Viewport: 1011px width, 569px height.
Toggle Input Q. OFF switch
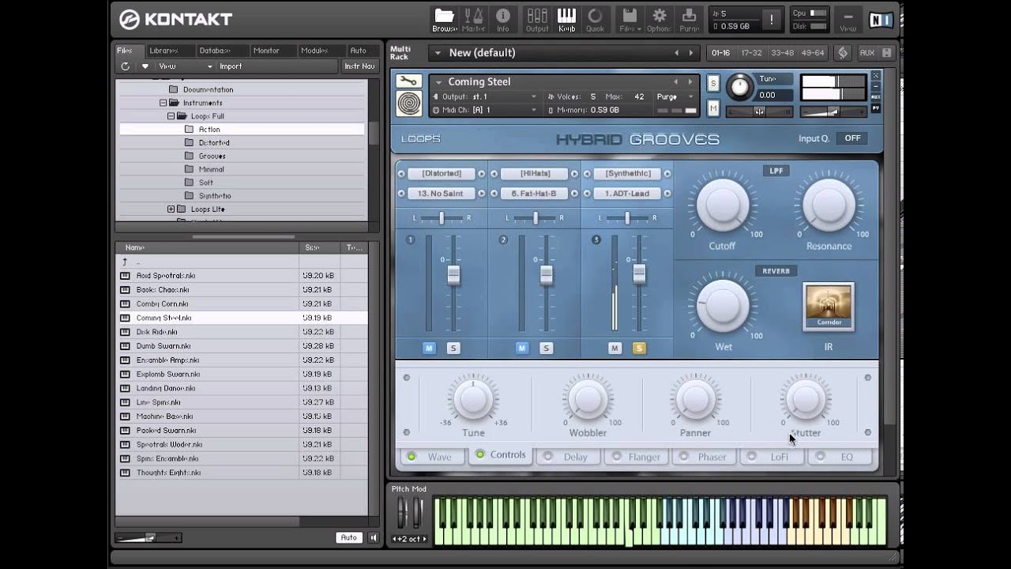pyautogui.click(x=852, y=138)
